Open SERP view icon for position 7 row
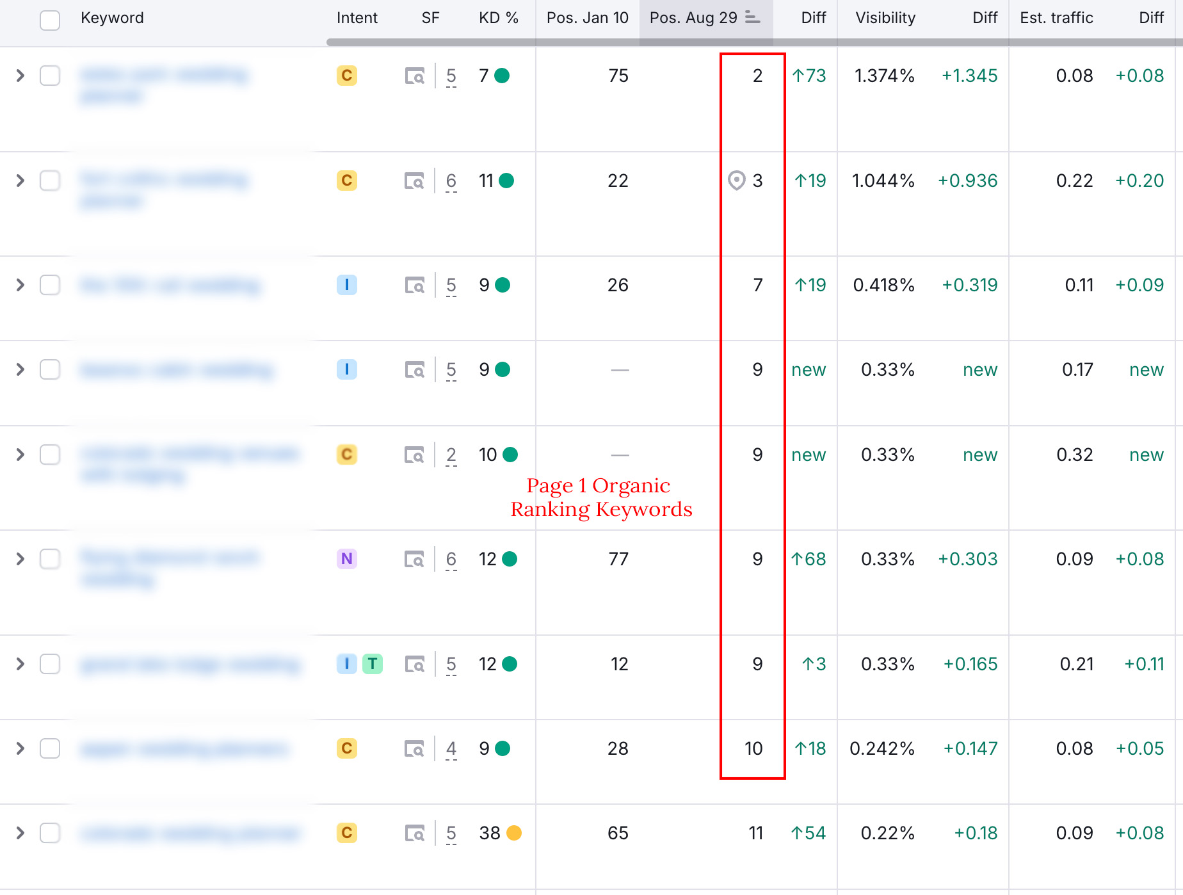 415,285
